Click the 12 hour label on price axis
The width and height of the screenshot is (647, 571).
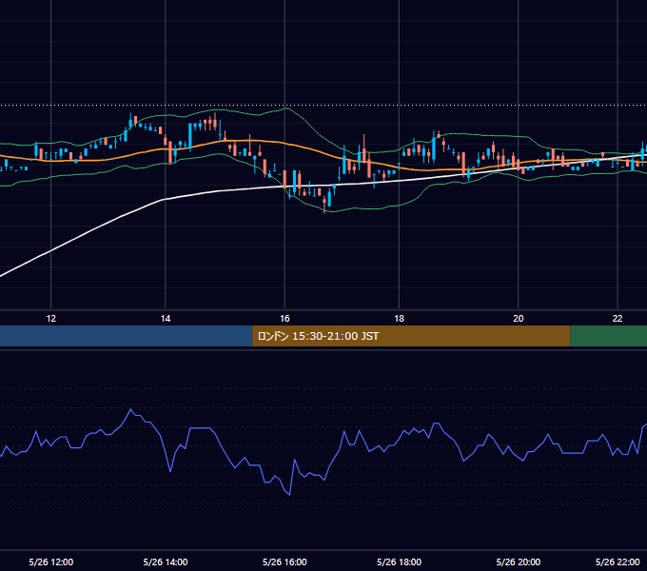point(50,319)
